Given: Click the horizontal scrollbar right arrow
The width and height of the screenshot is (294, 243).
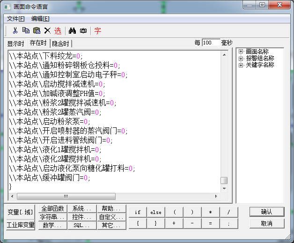Looking at the screenshot, I should pos(216,196).
